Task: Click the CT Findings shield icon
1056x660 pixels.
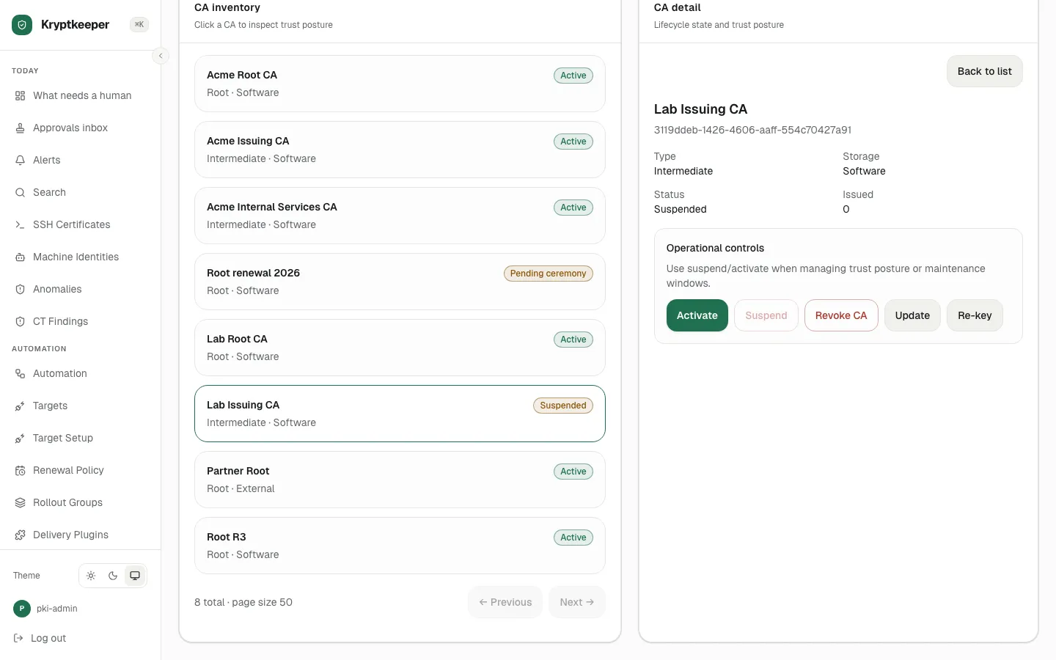Action: [x=20, y=322]
